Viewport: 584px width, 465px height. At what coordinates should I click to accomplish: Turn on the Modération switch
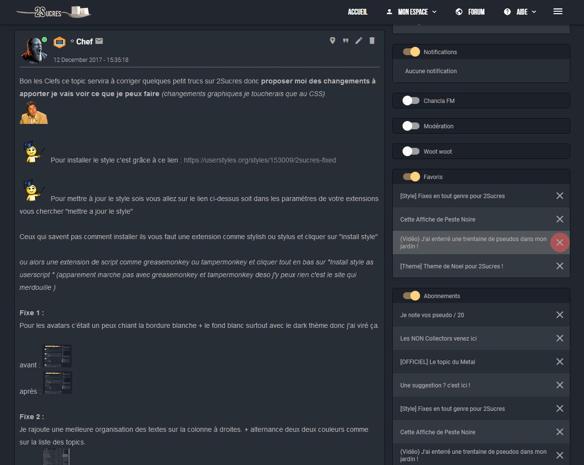[411, 126]
